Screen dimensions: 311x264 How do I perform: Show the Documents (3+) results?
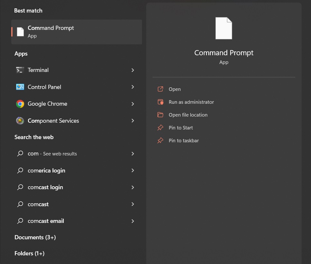click(35, 237)
